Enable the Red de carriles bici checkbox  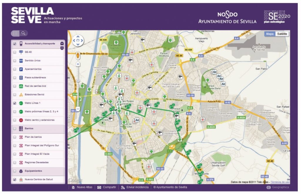(x=15, y=86)
